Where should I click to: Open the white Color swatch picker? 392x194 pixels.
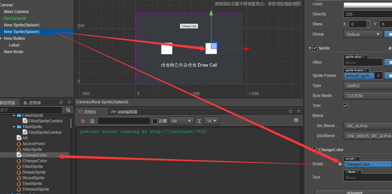(368, 4)
